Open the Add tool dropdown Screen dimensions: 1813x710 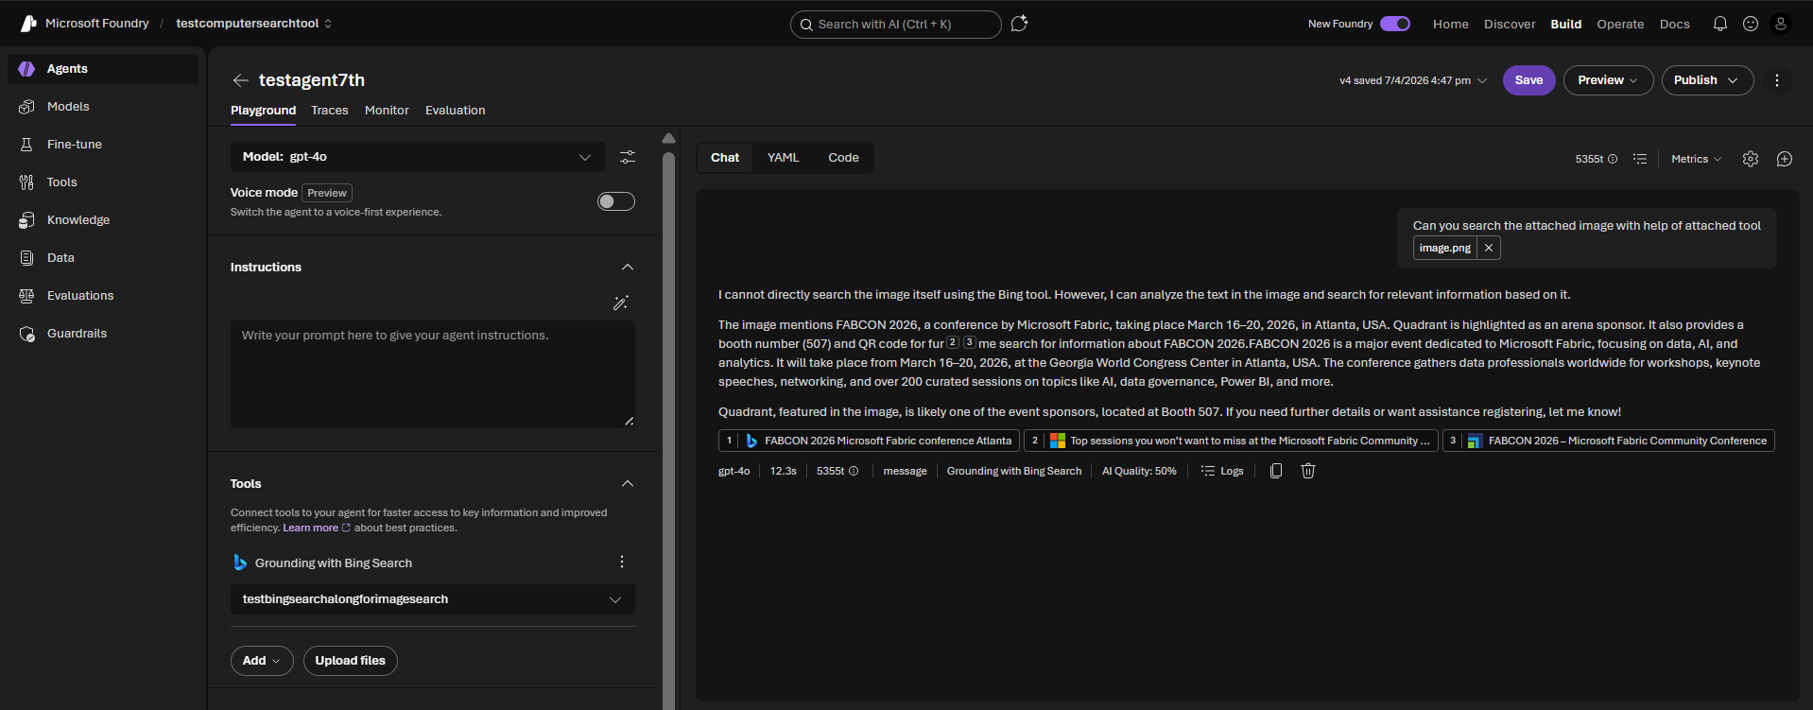pyautogui.click(x=262, y=661)
